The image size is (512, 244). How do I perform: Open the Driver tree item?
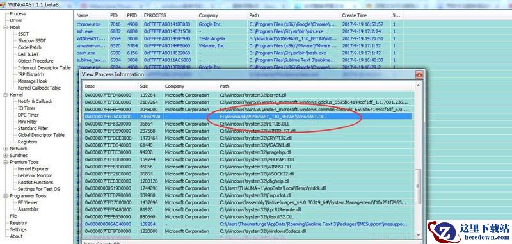[x=16, y=20]
